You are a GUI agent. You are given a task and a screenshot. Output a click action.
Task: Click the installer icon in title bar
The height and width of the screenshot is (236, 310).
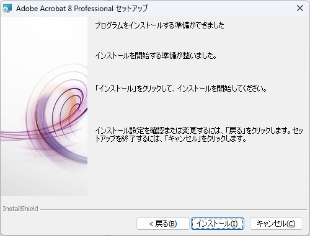pyautogui.click(x=7, y=9)
